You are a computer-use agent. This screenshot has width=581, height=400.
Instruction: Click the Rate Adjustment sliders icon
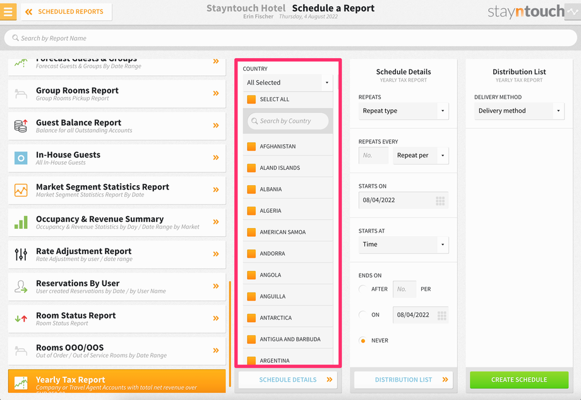tap(21, 254)
